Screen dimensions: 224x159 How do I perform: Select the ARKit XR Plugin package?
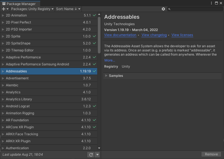49,141
